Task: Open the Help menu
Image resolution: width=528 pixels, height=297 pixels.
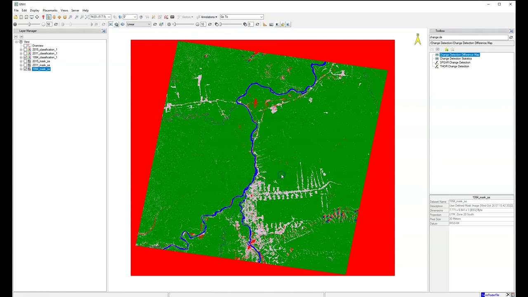Action: (85, 10)
